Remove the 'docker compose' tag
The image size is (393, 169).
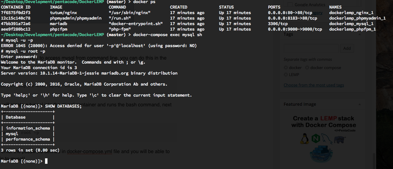pyautogui.click(x=307, y=68)
